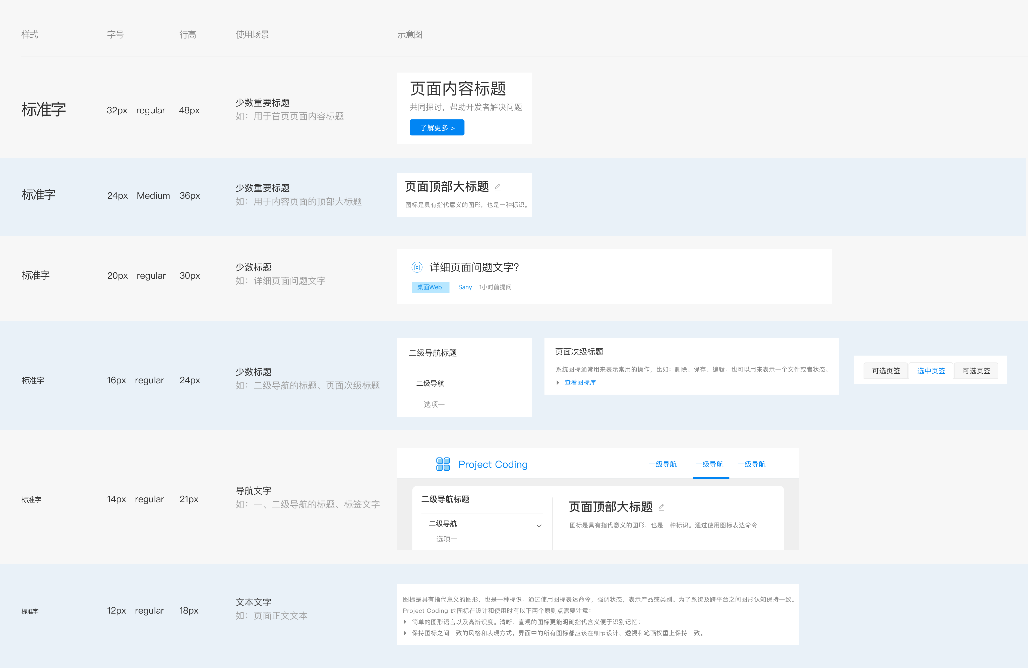Select the first 可选页签 tab

click(x=885, y=371)
